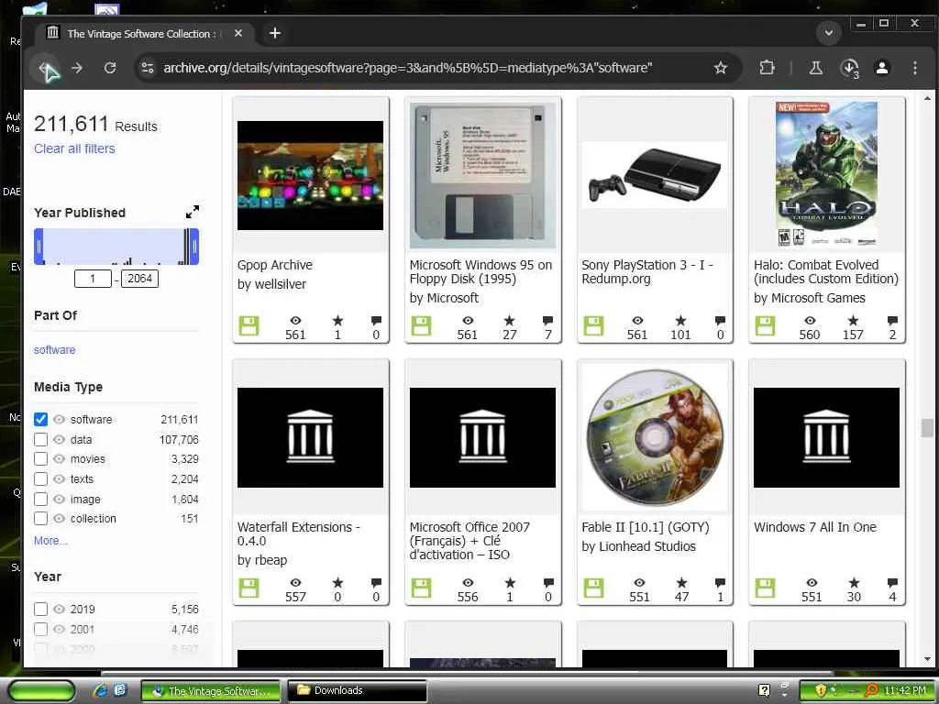Reload the archive.org page
This screenshot has height=704, width=939.
[x=110, y=68]
